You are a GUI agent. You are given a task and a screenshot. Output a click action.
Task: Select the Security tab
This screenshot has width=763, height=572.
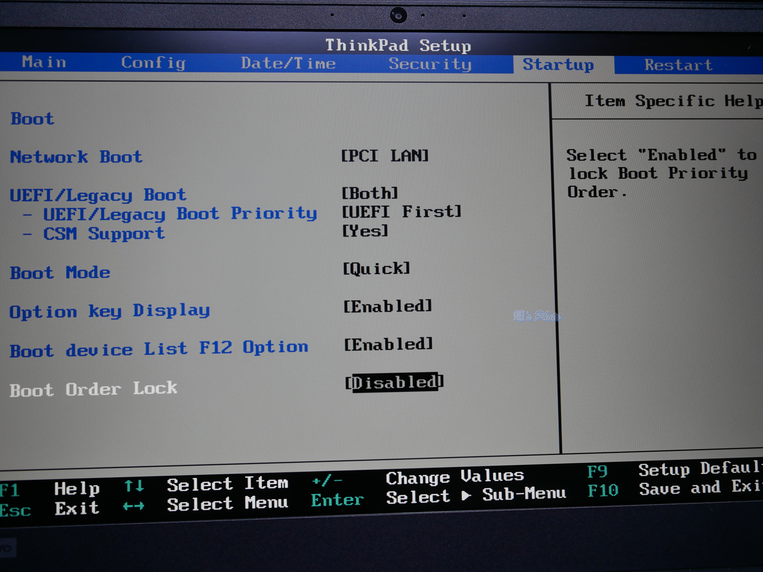430,64
